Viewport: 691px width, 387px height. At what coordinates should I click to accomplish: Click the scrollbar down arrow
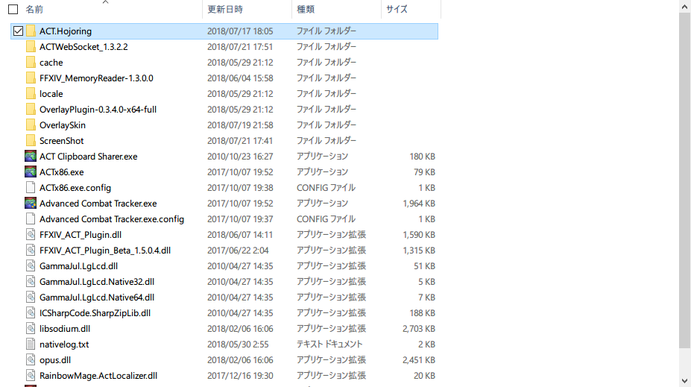point(684,381)
